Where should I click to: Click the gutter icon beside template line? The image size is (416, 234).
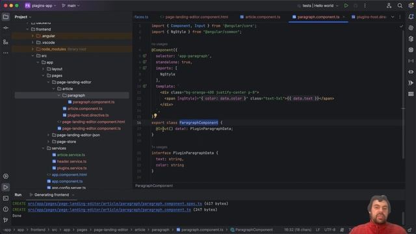click(144, 86)
